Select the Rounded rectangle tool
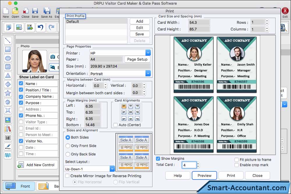Screen dimensions: 291x194 8,67
